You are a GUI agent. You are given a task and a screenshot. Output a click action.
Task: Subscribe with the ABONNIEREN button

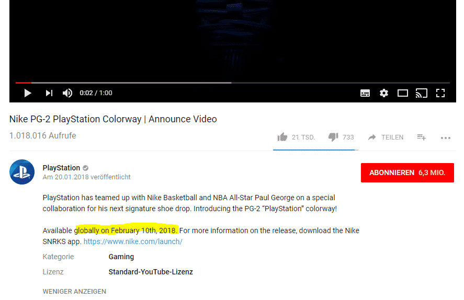coord(407,172)
